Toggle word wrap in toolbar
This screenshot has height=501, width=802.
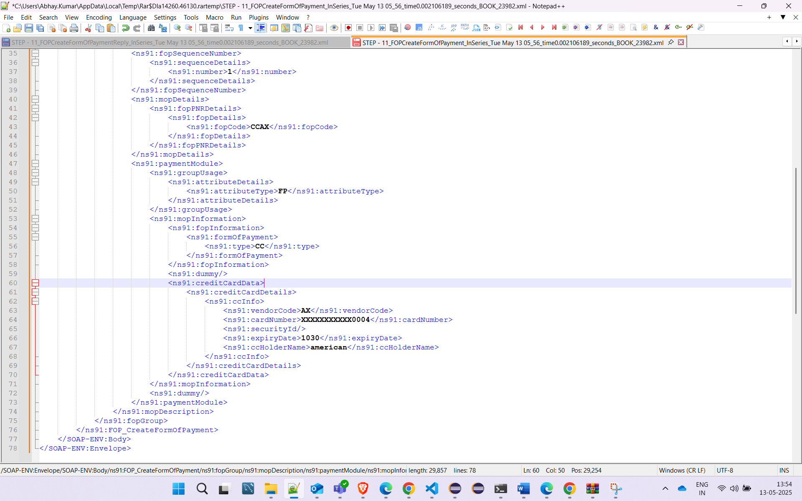229,28
